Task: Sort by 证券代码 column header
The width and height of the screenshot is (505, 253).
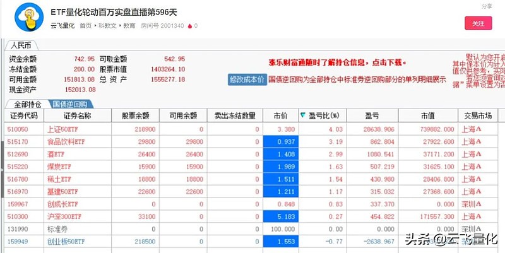Action: click(24, 115)
